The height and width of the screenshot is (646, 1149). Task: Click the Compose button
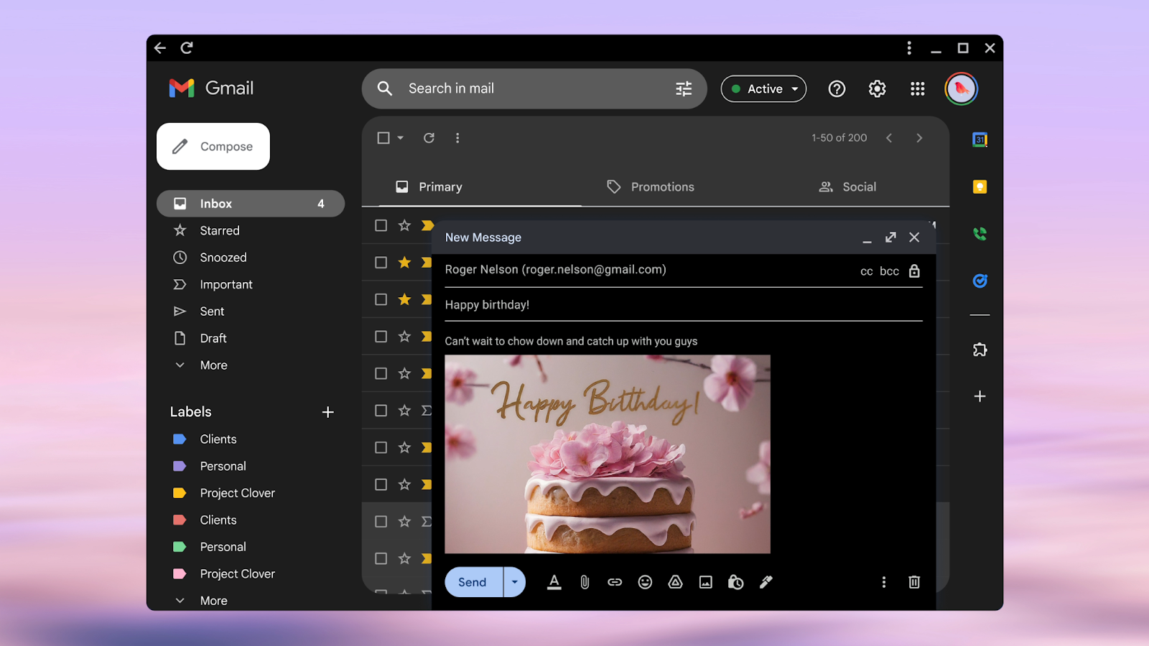(213, 146)
